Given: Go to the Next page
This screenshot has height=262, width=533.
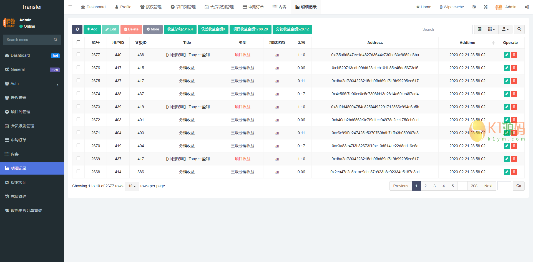Looking at the screenshot, I should [x=488, y=186].
